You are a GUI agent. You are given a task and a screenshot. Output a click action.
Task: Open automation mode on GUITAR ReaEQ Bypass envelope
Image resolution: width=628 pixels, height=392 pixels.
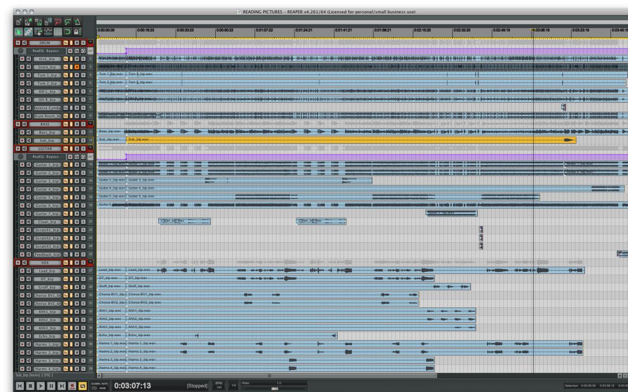91,157
